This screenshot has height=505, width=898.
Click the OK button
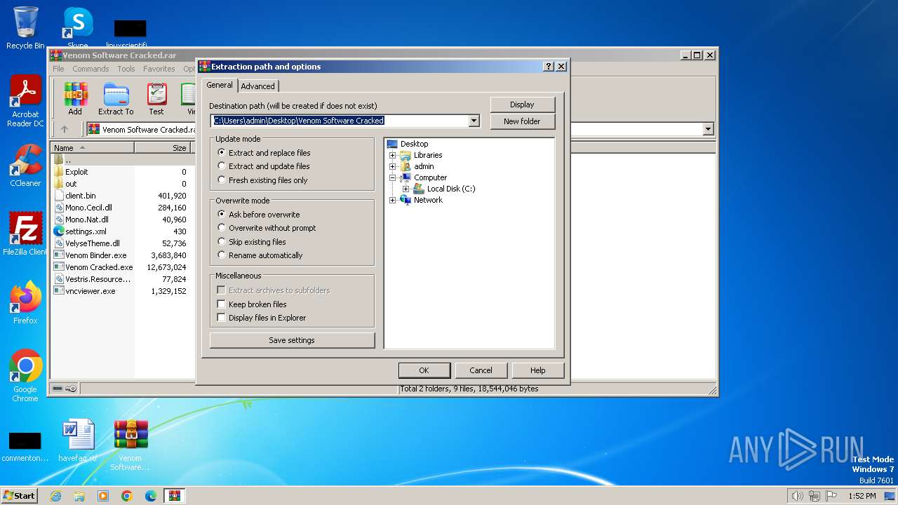(424, 370)
